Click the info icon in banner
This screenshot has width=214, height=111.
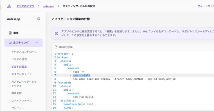[x=56, y=34]
